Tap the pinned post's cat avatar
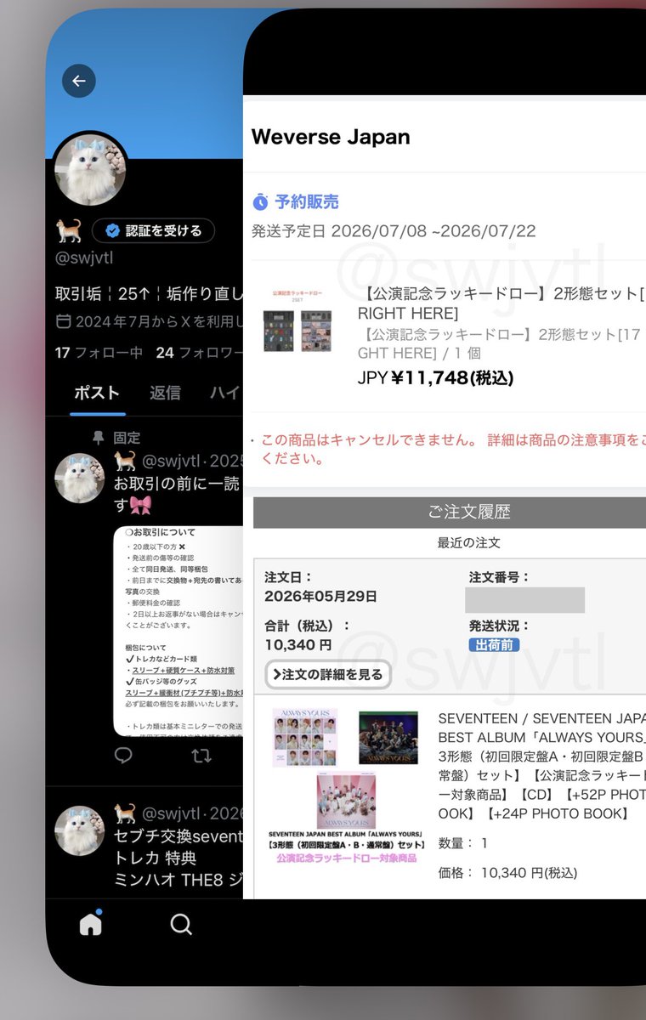 click(x=79, y=478)
